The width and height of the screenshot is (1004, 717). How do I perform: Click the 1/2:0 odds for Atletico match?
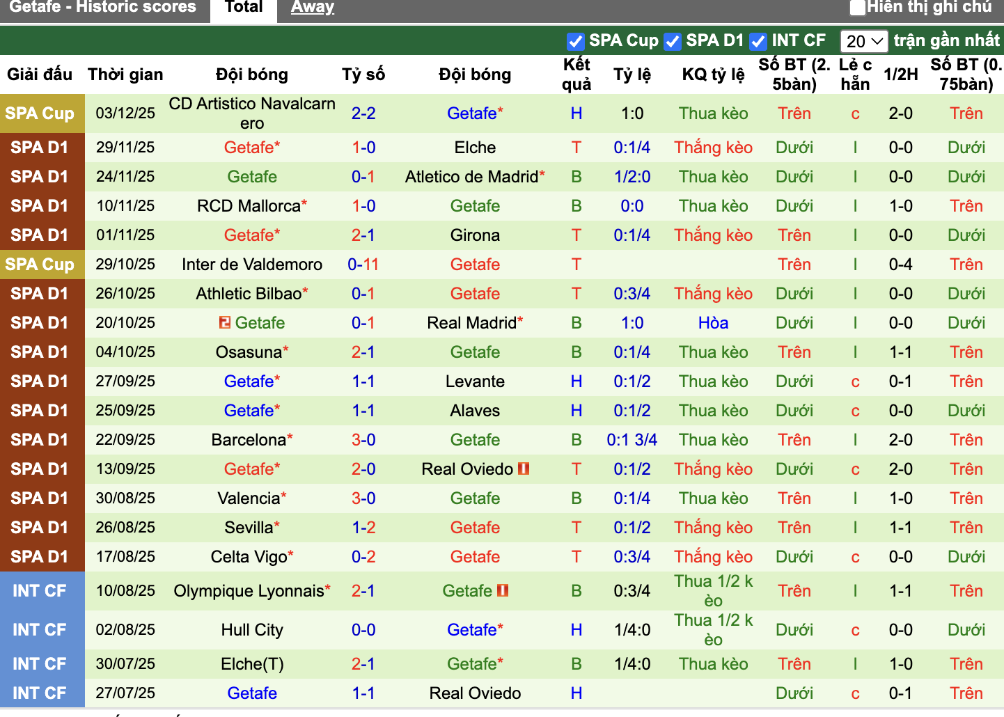(x=632, y=177)
